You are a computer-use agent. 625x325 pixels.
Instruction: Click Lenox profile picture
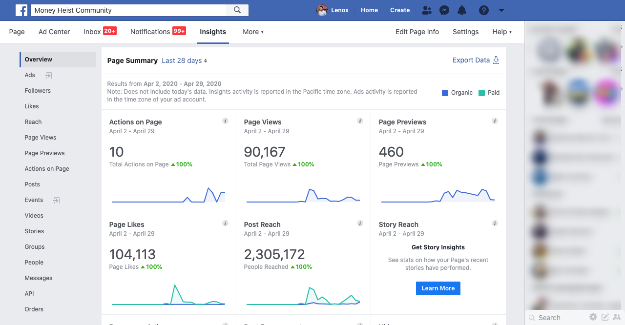coord(322,10)
